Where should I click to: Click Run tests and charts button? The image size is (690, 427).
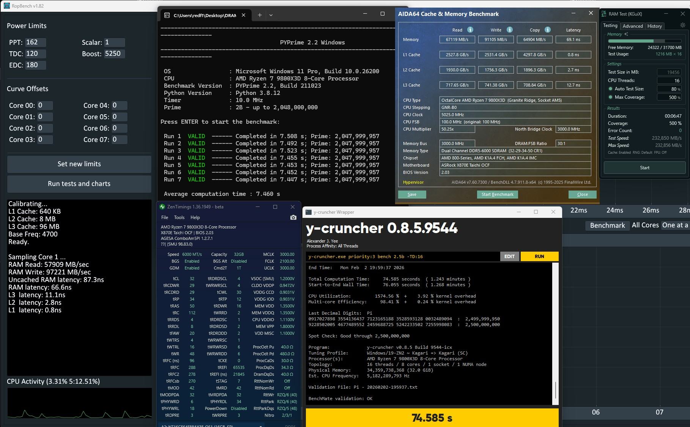79,184
